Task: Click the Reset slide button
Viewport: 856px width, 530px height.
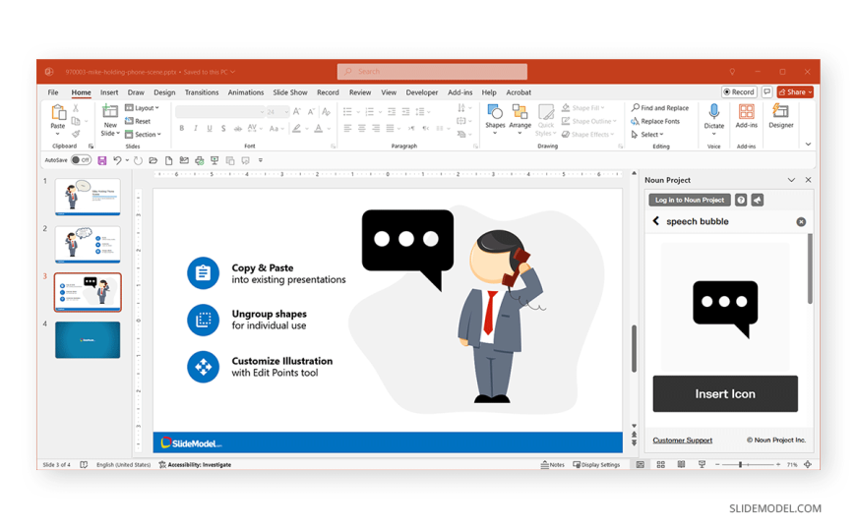Action: click(138, 121)
